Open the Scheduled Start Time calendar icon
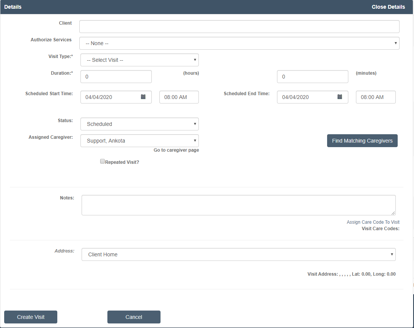This screenshot has width=414, height=328. (x=143, y=97)
